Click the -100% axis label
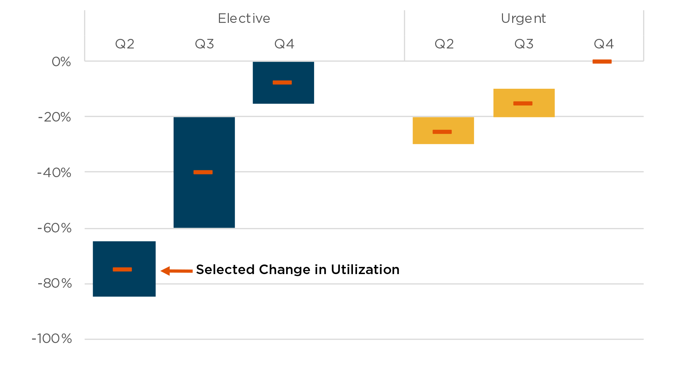682x371 pixels. coord(52,339)
